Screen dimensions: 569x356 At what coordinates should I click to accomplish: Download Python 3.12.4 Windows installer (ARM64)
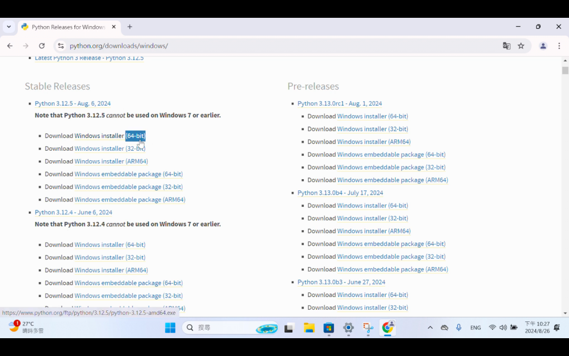click(x=111, y=270)
